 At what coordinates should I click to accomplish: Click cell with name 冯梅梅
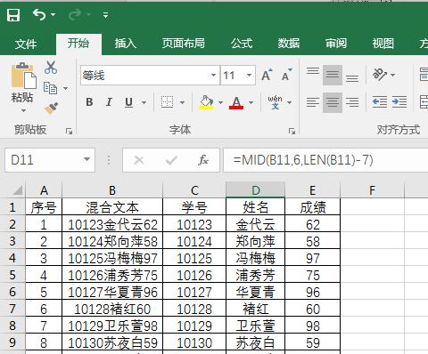point(256,258)
